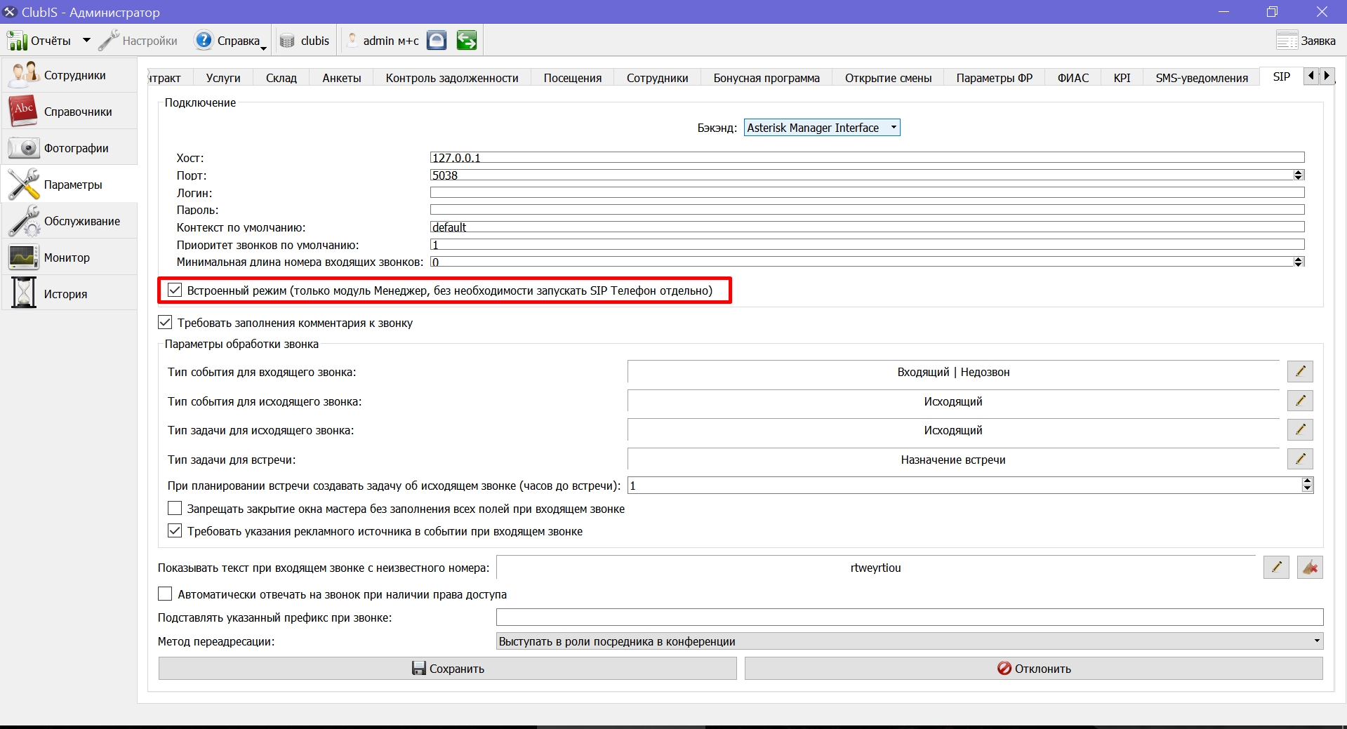
Task: Select the SIP tab
Action: pyautogui.click(x=1282, y=76)
